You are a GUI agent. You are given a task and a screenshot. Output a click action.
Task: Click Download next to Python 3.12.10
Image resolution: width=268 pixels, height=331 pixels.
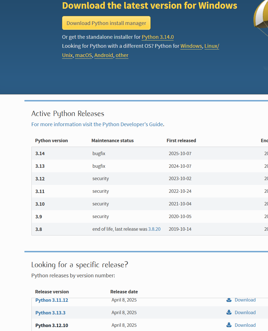pos(245,325)
